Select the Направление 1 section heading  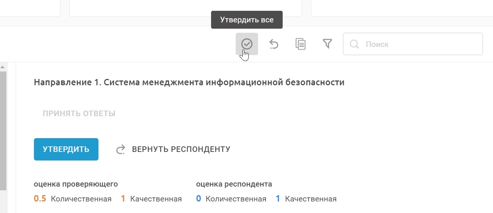point(189,82)
